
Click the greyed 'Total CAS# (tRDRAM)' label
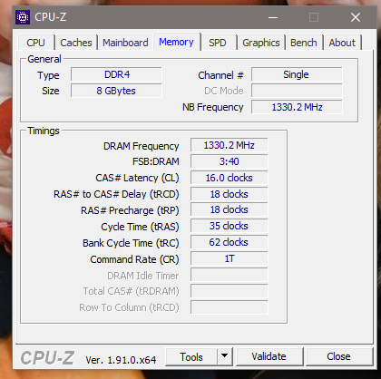coord(132,291)
